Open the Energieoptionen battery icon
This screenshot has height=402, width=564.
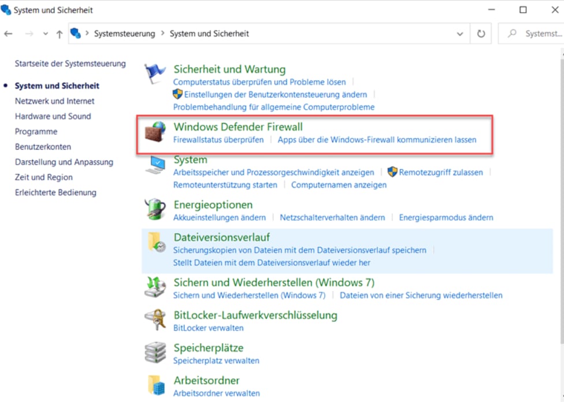(155, 209)
